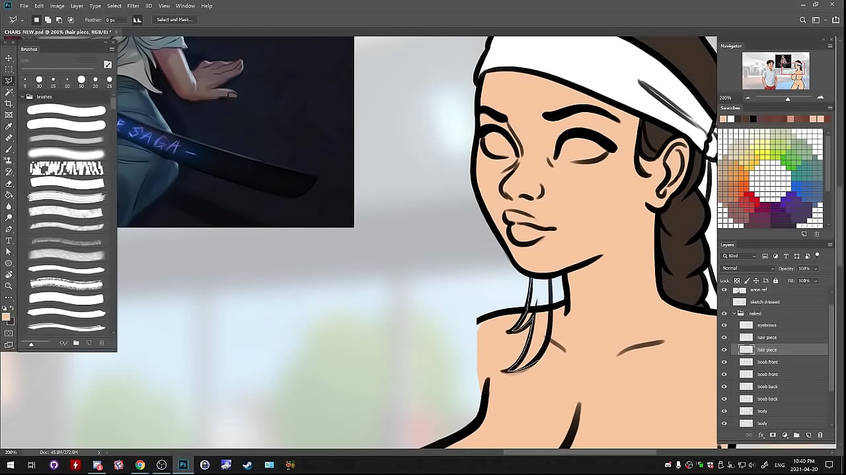
Task: Open the Normal blend mode dropdown
Action: [x=748, y=269]
